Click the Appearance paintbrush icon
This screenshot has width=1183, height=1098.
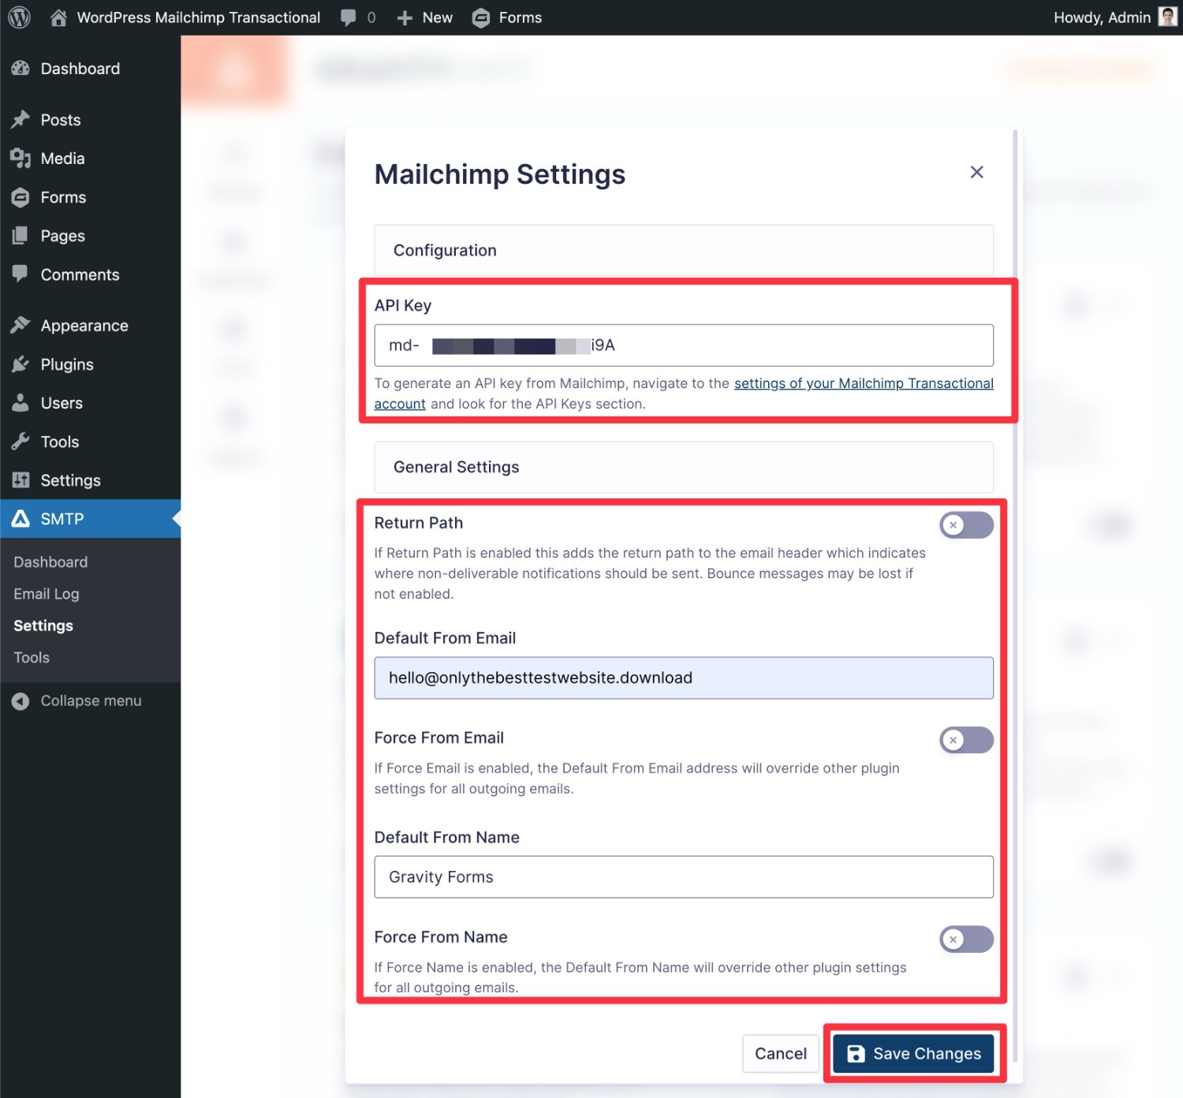coord(21,326)
